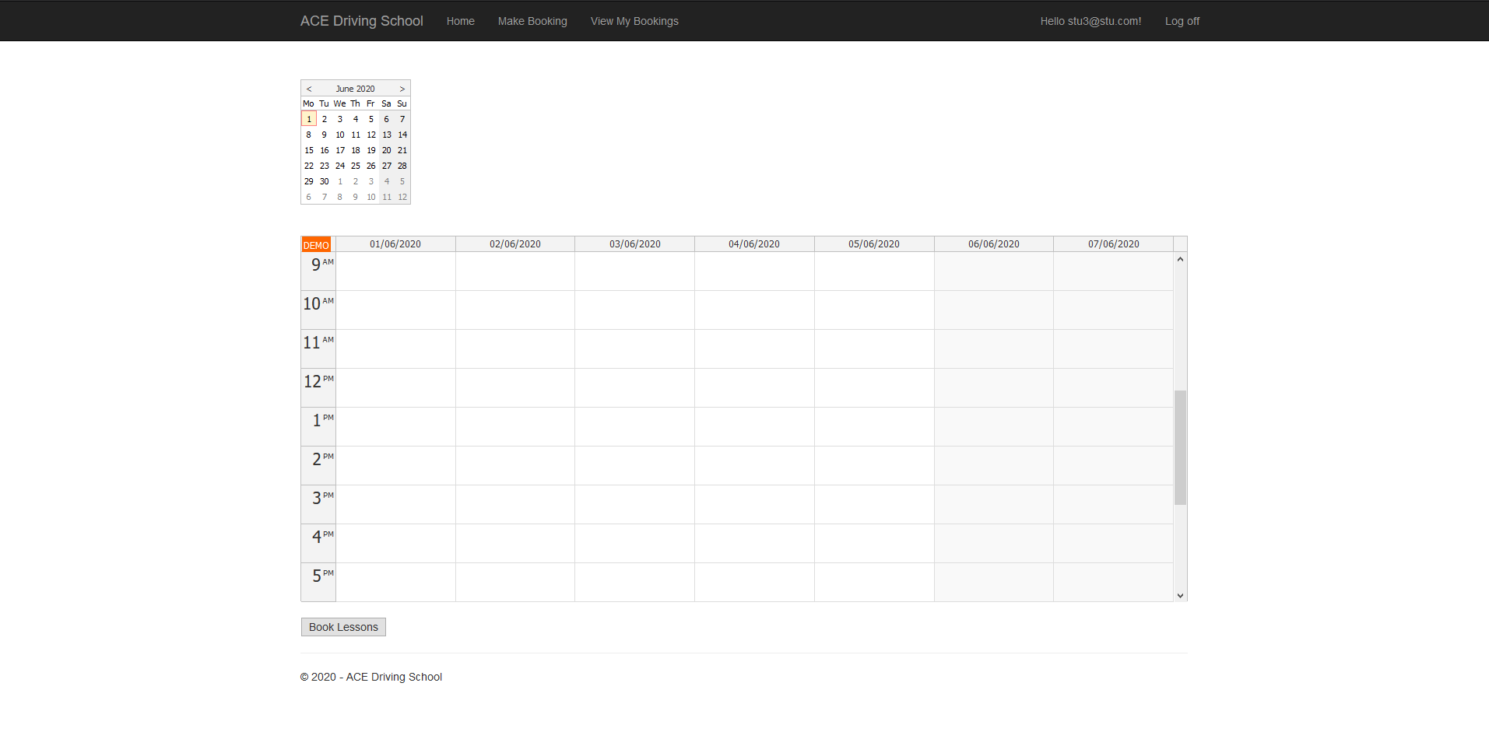
Task: Select 10 AM slot on 02/06/2020
Action: click(x=515, y=310)
